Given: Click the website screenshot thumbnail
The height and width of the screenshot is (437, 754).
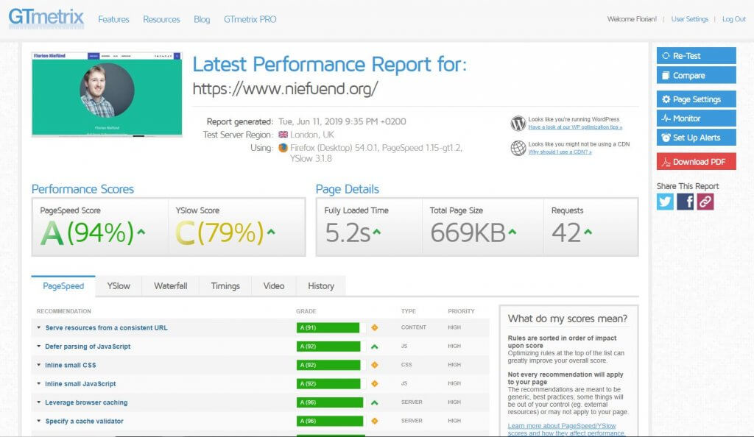Looking at the screenshot, I should (107, 95).
